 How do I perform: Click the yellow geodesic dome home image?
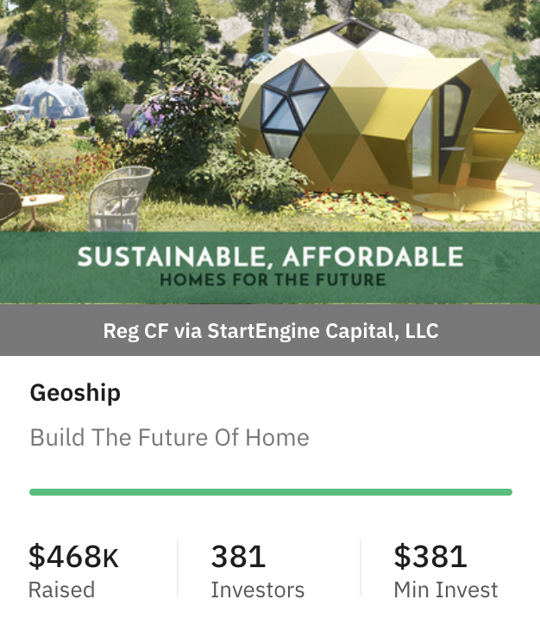[380, 115]
